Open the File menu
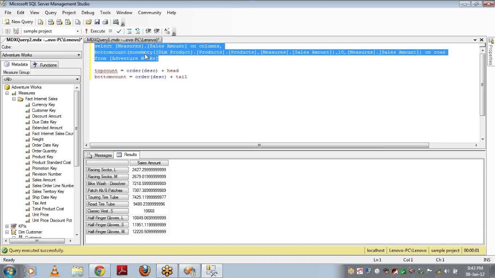Screen dimensions: 495x278 (x=8, y=13)
